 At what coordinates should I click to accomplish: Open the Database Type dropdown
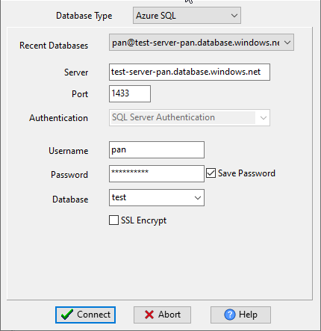point(187,16)
